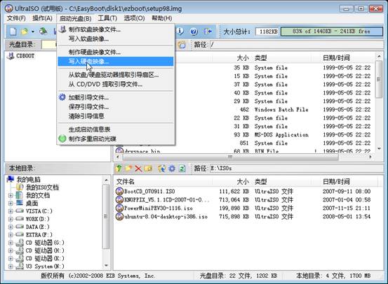Click the KNOPPIX_V5.1.1CD file icon

click(119, 199)
